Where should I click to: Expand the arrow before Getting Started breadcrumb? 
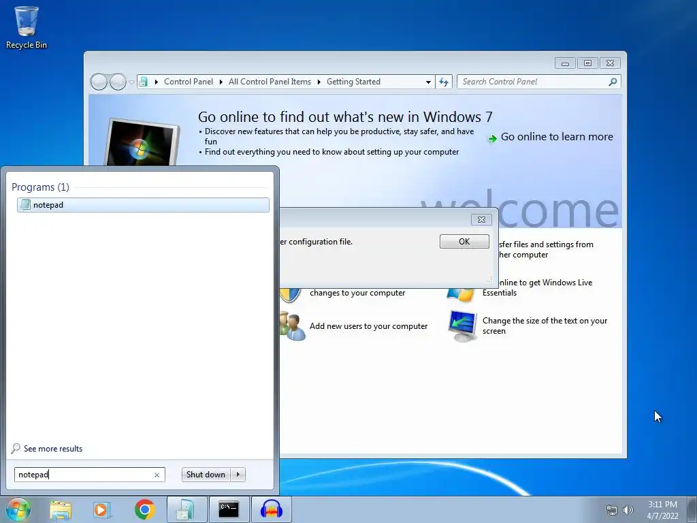(x=319, y=82)
